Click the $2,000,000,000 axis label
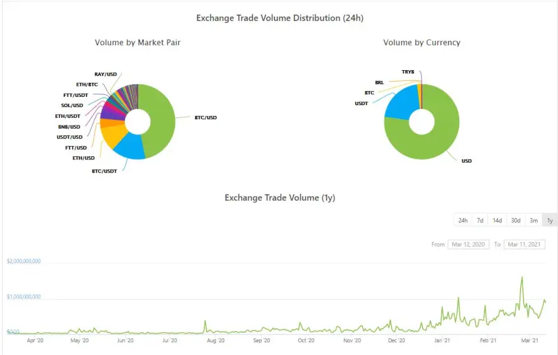558x355 pixels. pyautogui.click(x=24, y=261)
